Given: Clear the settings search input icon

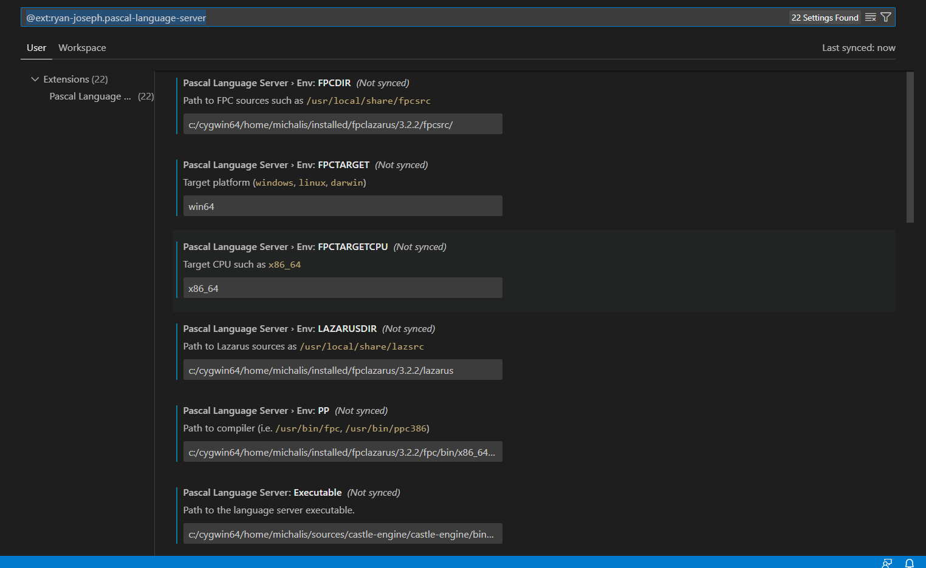Looking at the screenshot, I should (871, 18).
